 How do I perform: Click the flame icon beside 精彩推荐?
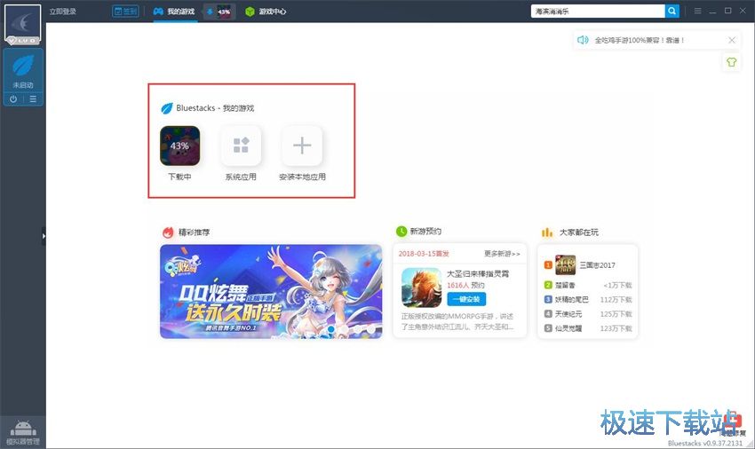[x=168, y=232]
